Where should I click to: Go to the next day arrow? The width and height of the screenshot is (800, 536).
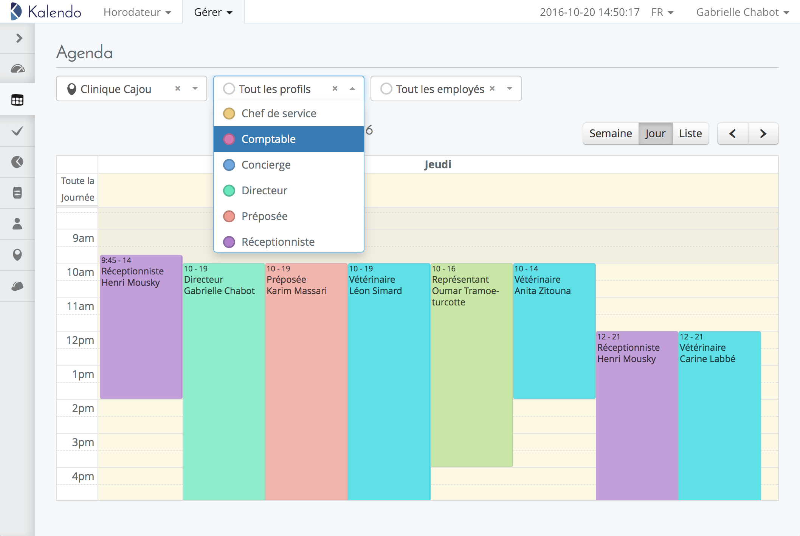[763, 133]
